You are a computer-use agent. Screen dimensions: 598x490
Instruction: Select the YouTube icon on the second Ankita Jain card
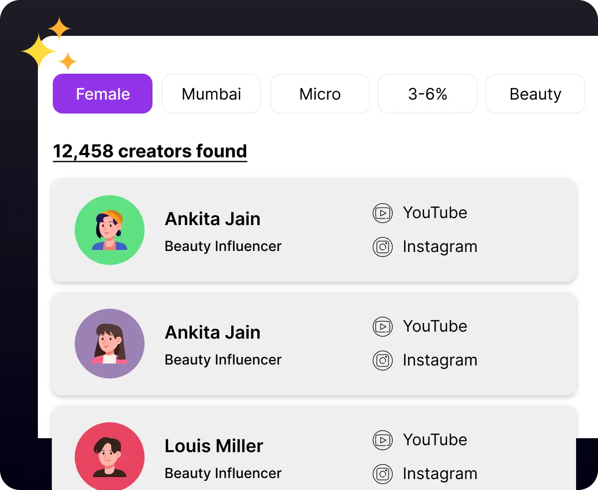pos(383,326)
